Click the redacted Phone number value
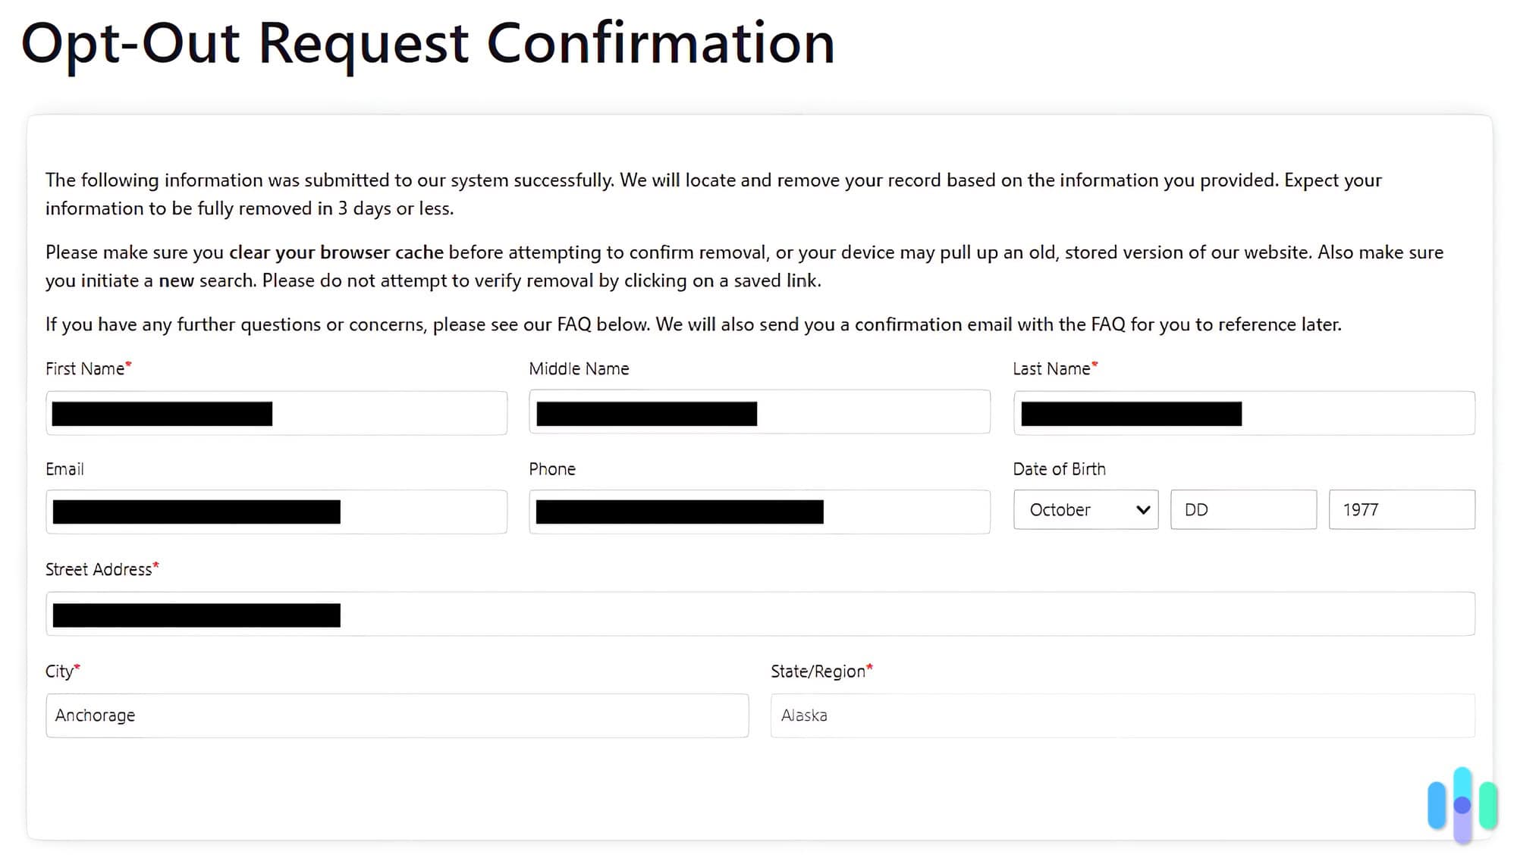The image size is (1517, 864). pyautogui.click(x=677, y=512)
